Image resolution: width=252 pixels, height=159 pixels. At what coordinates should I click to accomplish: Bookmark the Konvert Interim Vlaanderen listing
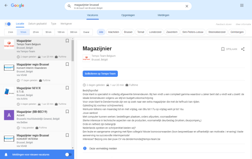[x=67, y=64]
